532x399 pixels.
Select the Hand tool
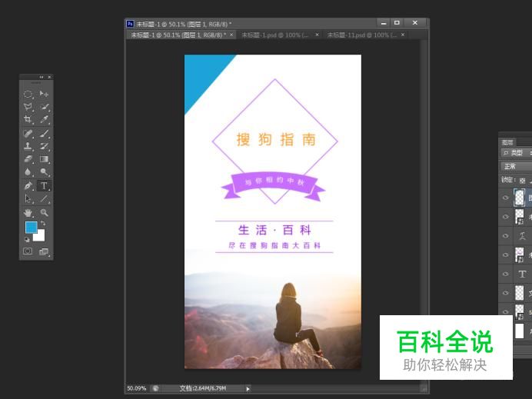(x=28, y=213)
